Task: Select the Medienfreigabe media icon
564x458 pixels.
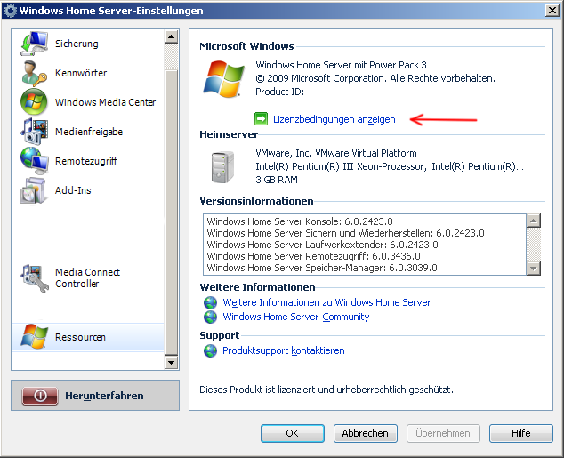Action: tap(34, 132)
